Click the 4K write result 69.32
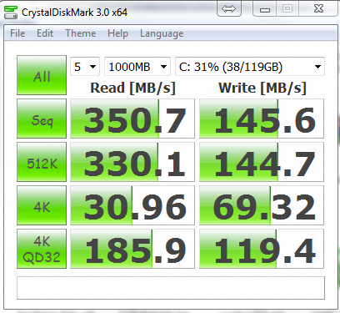The width and height of the screenshot is (340, 313). coord(262,205)
